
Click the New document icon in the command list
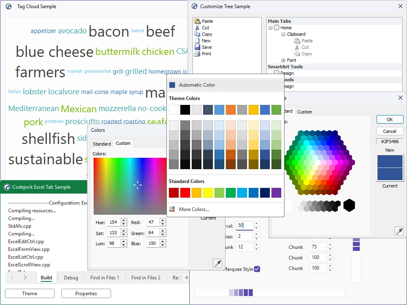tap(197, 41)
